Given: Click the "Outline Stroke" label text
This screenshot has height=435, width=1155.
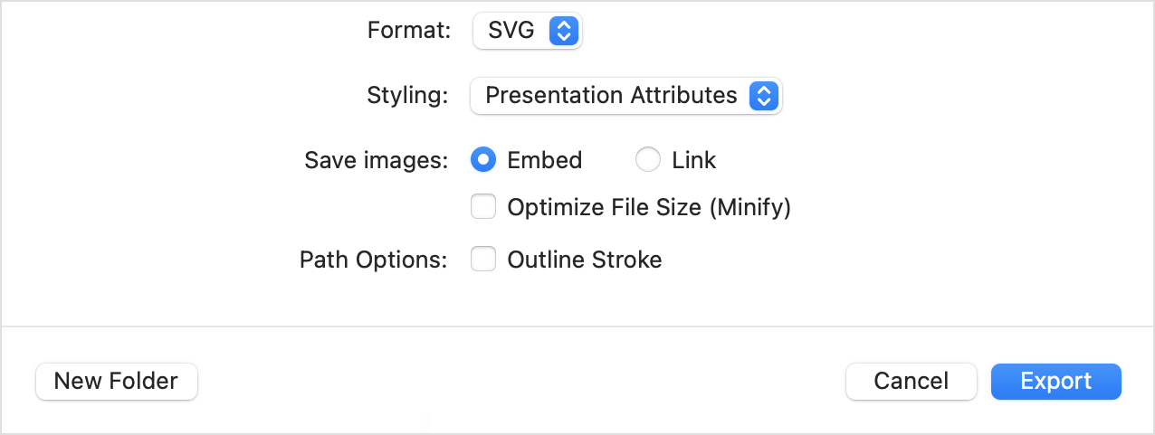Looking at the screenshot, I should pos(585,260).
